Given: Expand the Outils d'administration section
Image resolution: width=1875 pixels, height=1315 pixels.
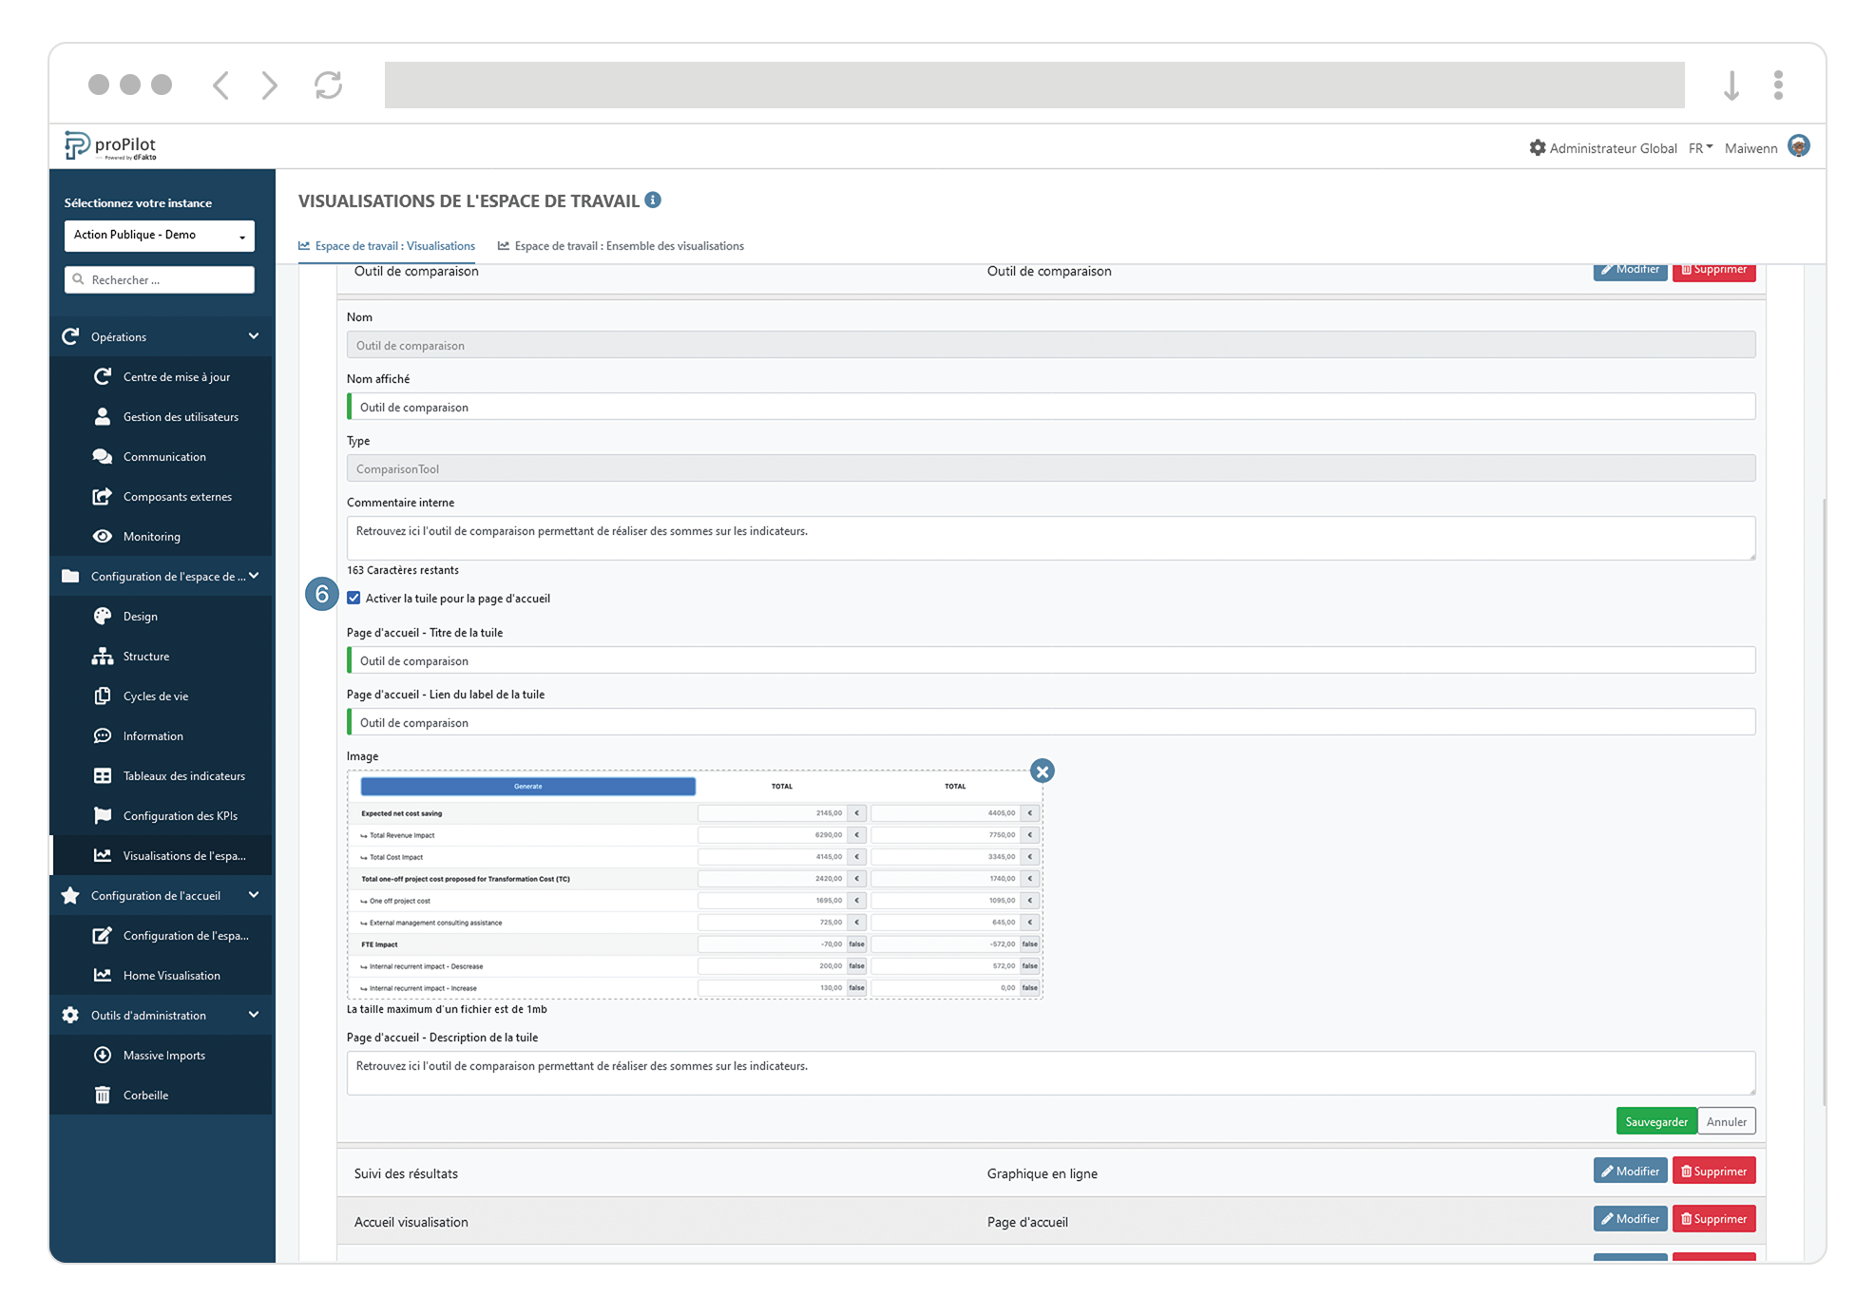Looking at the screenshot, I should click(253, 1015).
